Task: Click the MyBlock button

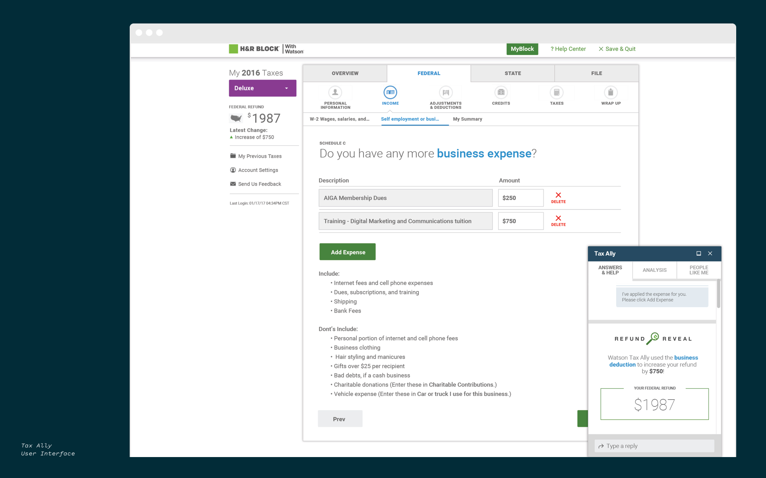Action: [x=522, y=49]
